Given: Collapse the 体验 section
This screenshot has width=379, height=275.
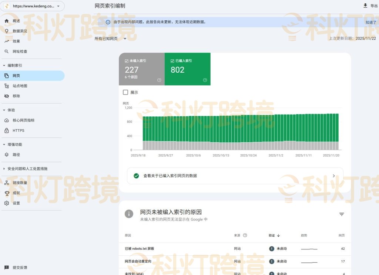Looking at the screenshot, I should (x=4, y=110).
